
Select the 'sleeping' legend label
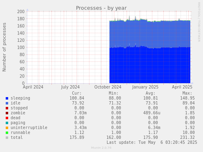point(20,98)
